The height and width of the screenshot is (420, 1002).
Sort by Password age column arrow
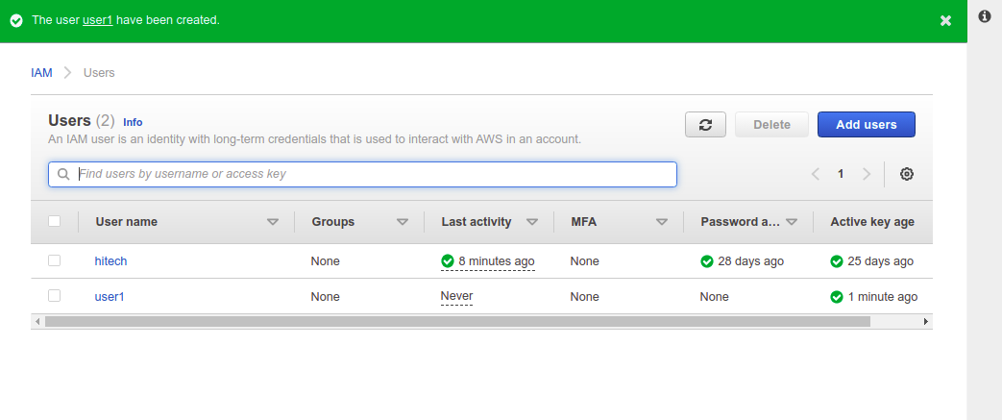[792, 222]
